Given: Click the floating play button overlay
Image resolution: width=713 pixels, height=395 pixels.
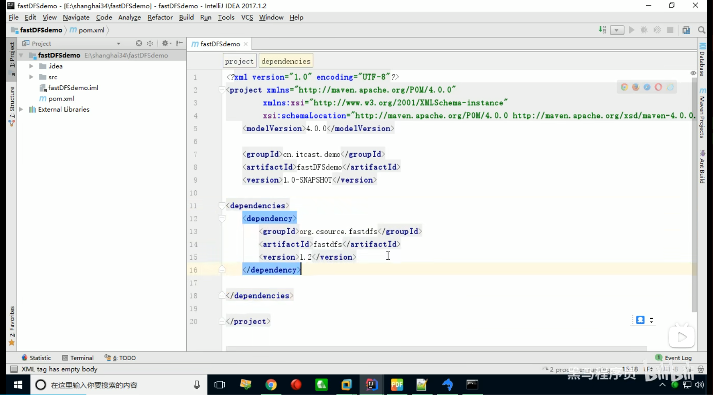Looking at the screenshot, I should (681, 337).
